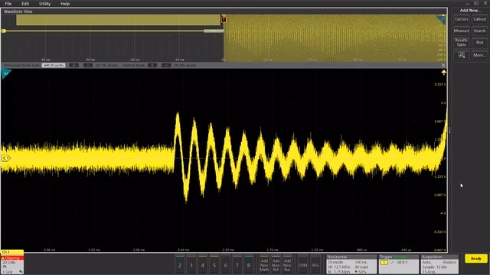Open the Acquisition settings badge
The image size is (490, 275).
click(439, 264)
